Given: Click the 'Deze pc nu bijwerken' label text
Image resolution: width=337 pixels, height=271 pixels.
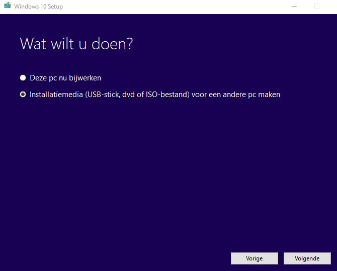Looking at the screenshot, I should (x=65, y=78).
